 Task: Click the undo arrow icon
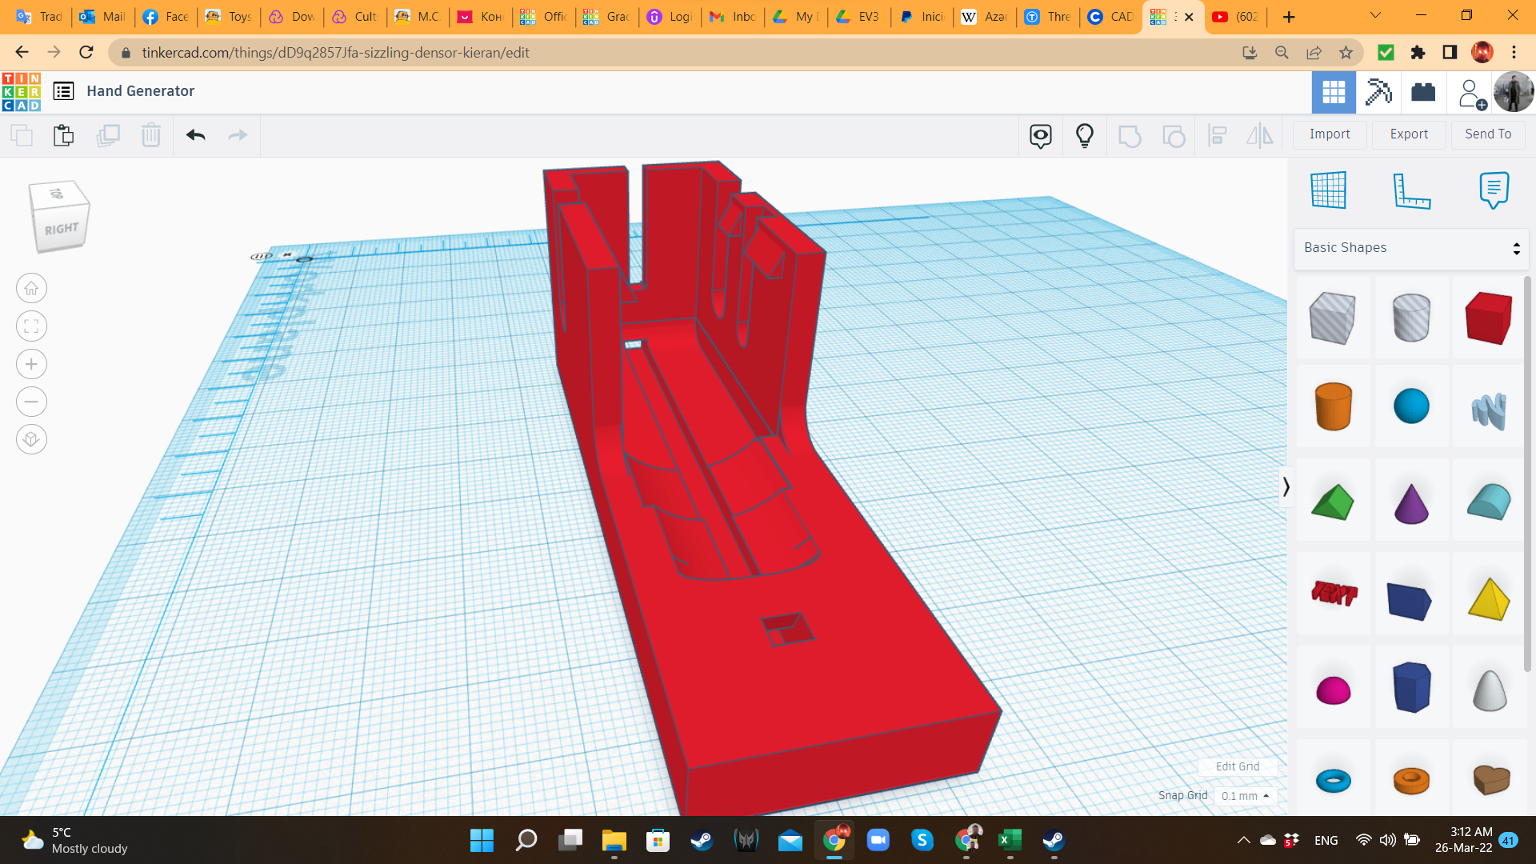click(195, 135)
